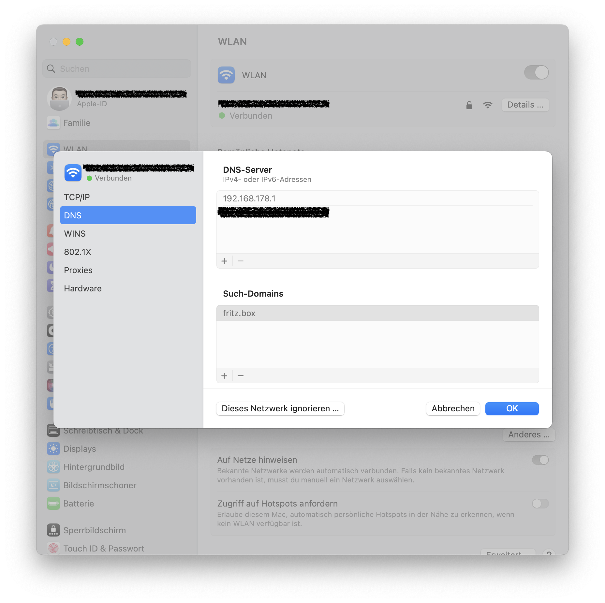Click the Batterie sidebar icon
The image size is (605, 603).
[x=53, y=504]
